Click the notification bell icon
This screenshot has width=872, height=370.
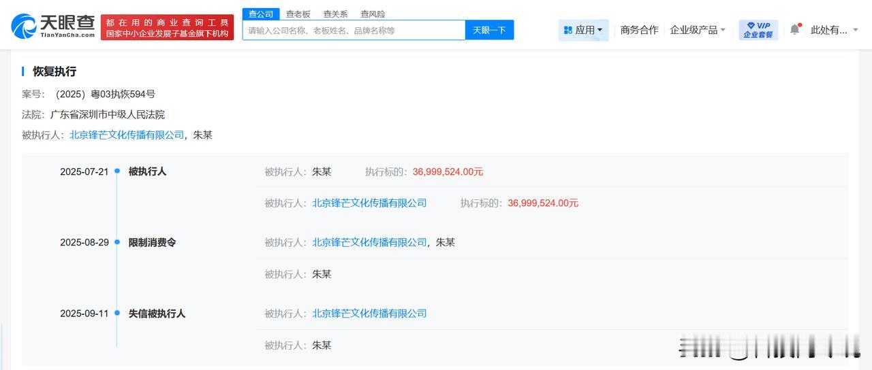[x=795, y=29]
